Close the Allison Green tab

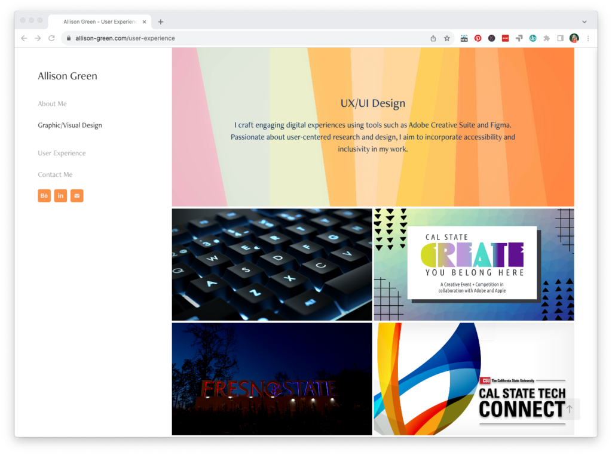pyautogui.click(x=145, y=22)
